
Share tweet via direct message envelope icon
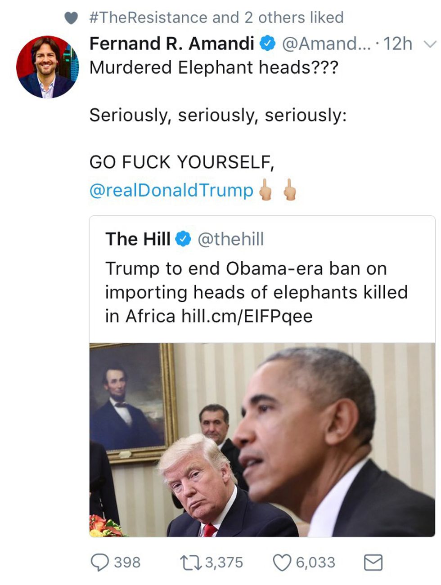click(x=373, y=562)
